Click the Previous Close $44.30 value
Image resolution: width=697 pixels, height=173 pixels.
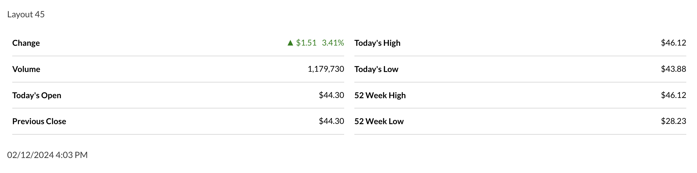click(x=331, y=121)
